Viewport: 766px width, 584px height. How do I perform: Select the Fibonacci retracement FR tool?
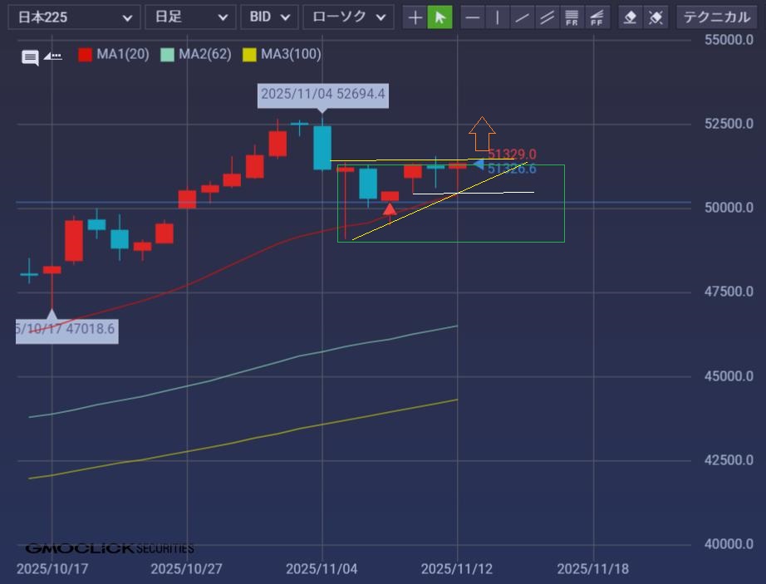[x=572, y=17]
